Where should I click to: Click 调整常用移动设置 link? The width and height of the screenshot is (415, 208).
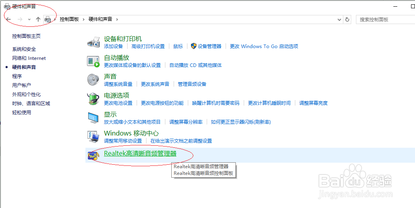(123, 141)
